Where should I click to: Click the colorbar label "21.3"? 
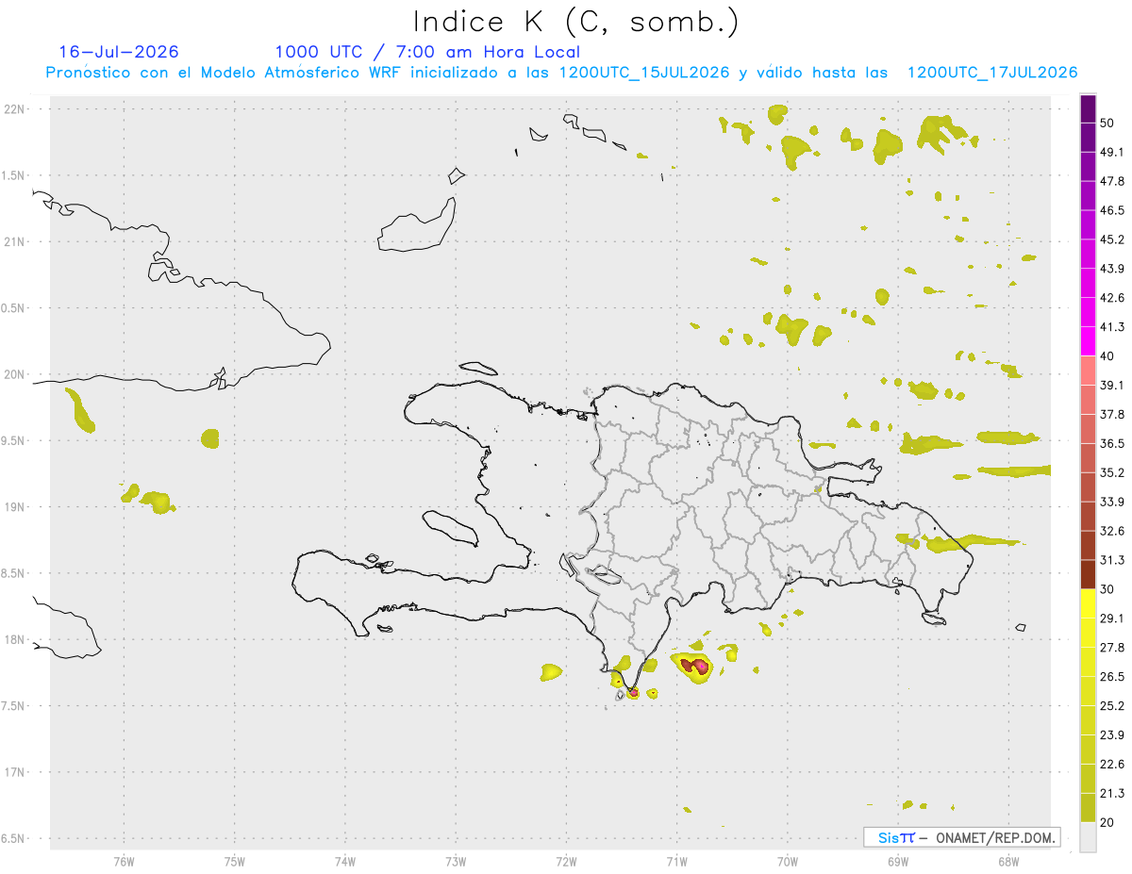(x=1112, y=794)
